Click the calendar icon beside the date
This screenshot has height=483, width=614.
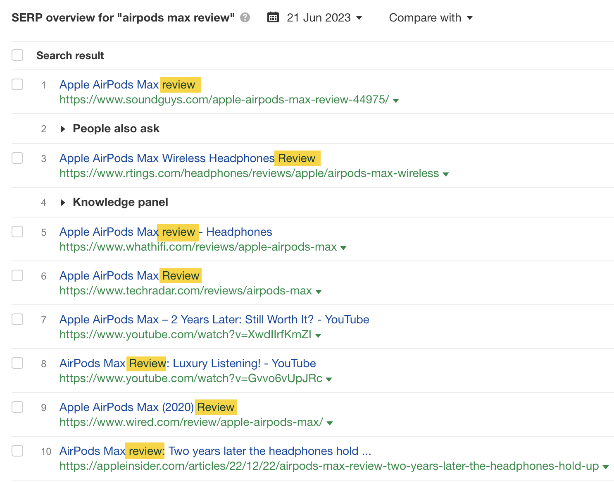tap(273, 17)
